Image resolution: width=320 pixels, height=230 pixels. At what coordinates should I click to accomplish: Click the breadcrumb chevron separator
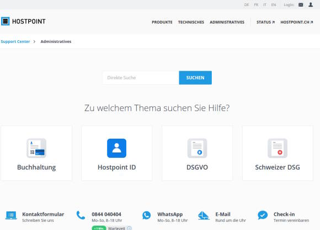[34, 41]
